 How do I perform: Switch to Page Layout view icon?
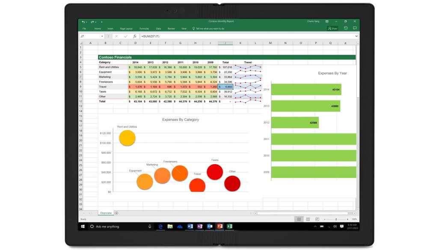[x=308, y=219]
